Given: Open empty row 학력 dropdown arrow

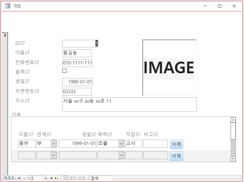Looking at the screenshot, I should tap(122, 155).
